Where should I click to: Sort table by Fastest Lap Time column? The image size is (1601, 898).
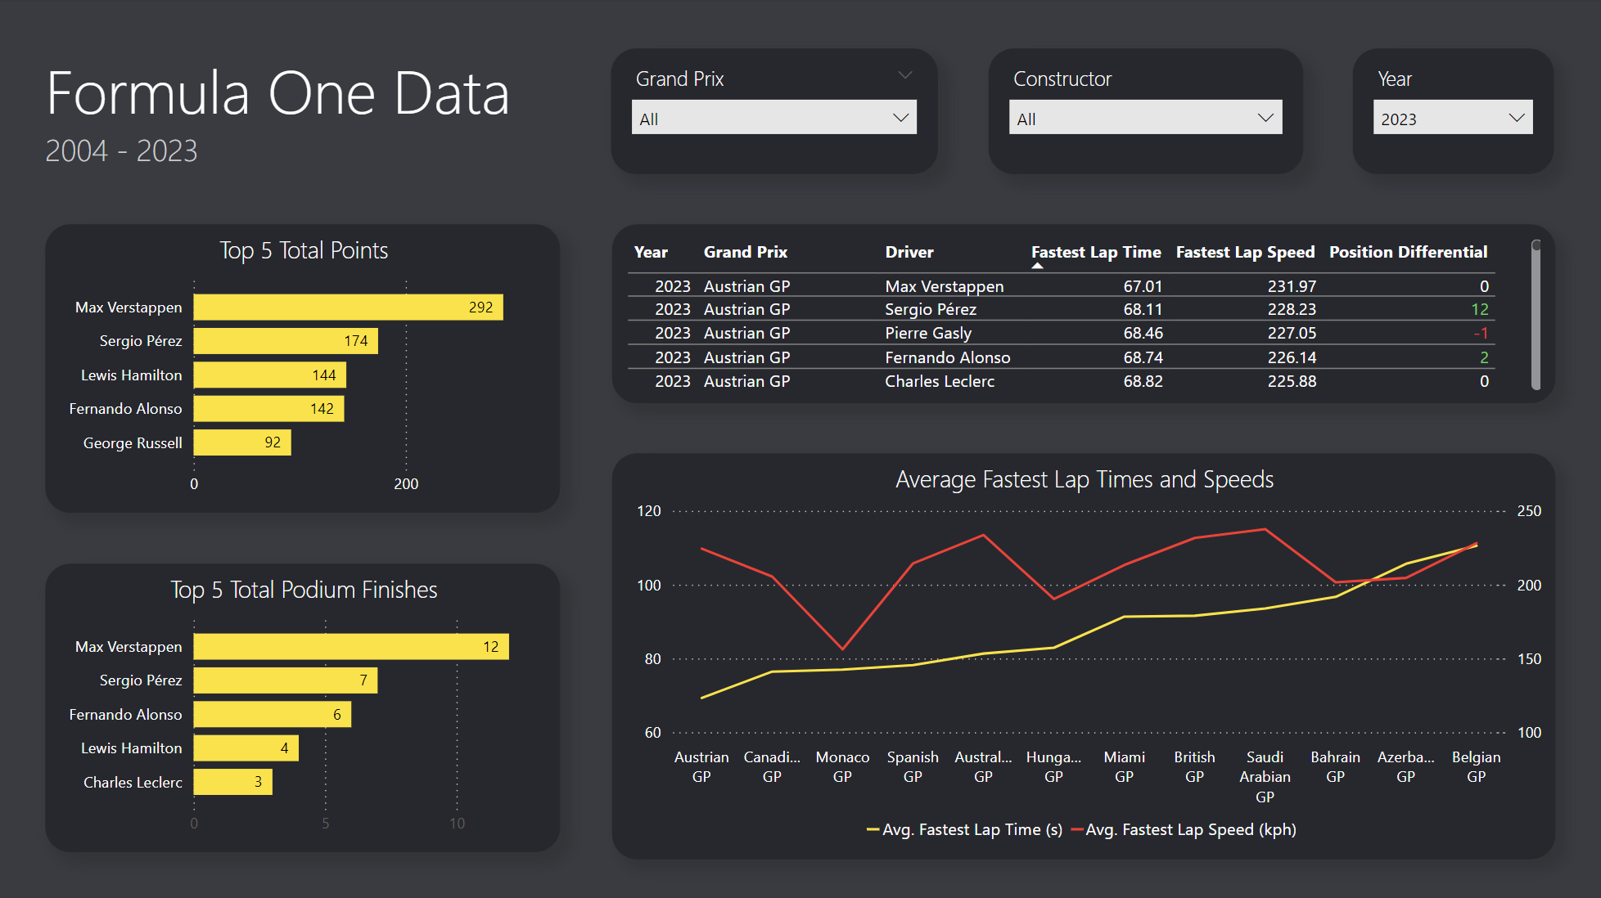tap(1095, 252)
